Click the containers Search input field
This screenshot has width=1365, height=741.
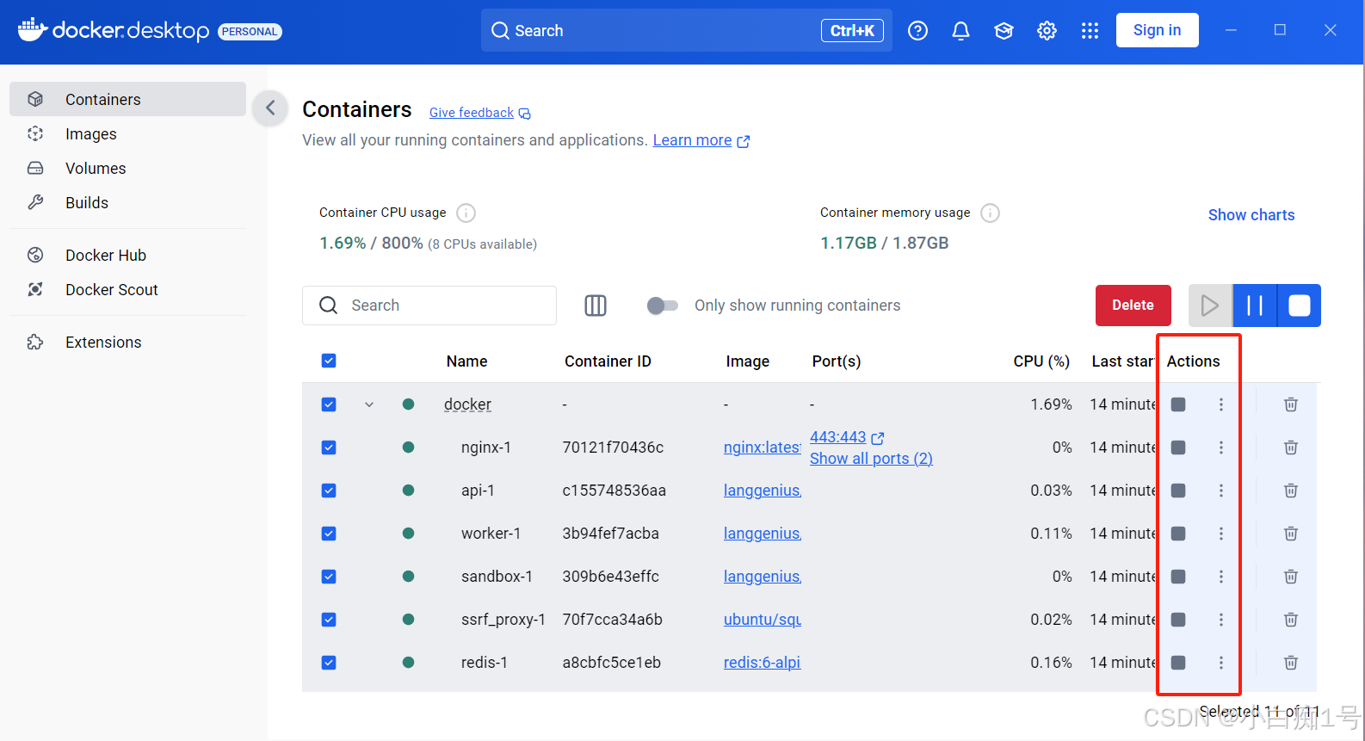tap(429, 306)
